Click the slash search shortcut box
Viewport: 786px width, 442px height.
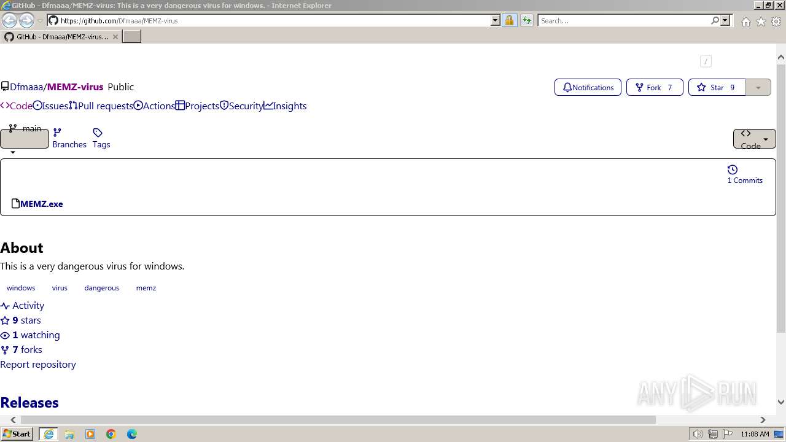pyautogui.click(x=706, y=61)
